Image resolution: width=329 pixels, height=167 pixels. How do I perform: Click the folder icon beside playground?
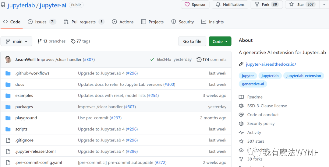tap(8, 118)
